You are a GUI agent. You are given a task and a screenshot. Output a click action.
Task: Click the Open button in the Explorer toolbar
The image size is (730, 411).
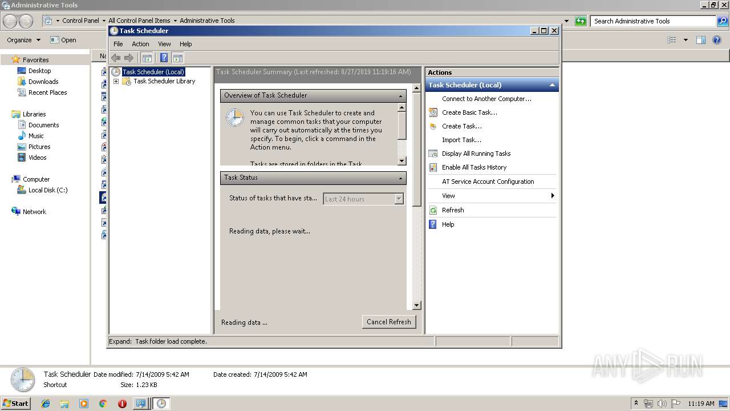pos(63,40)
